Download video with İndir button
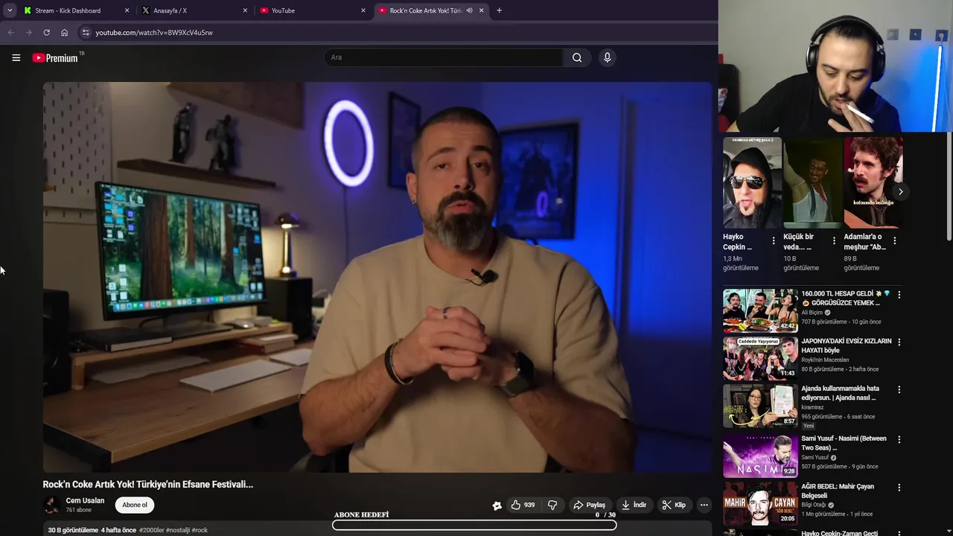This screenshot has height=536, width=953. tap(634, 505)
